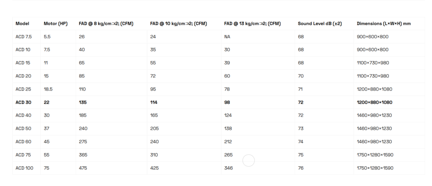
Task: Click the FAD @ 13 kg/cm² column header
Action: pyautogui.click(x=252, y=24)
